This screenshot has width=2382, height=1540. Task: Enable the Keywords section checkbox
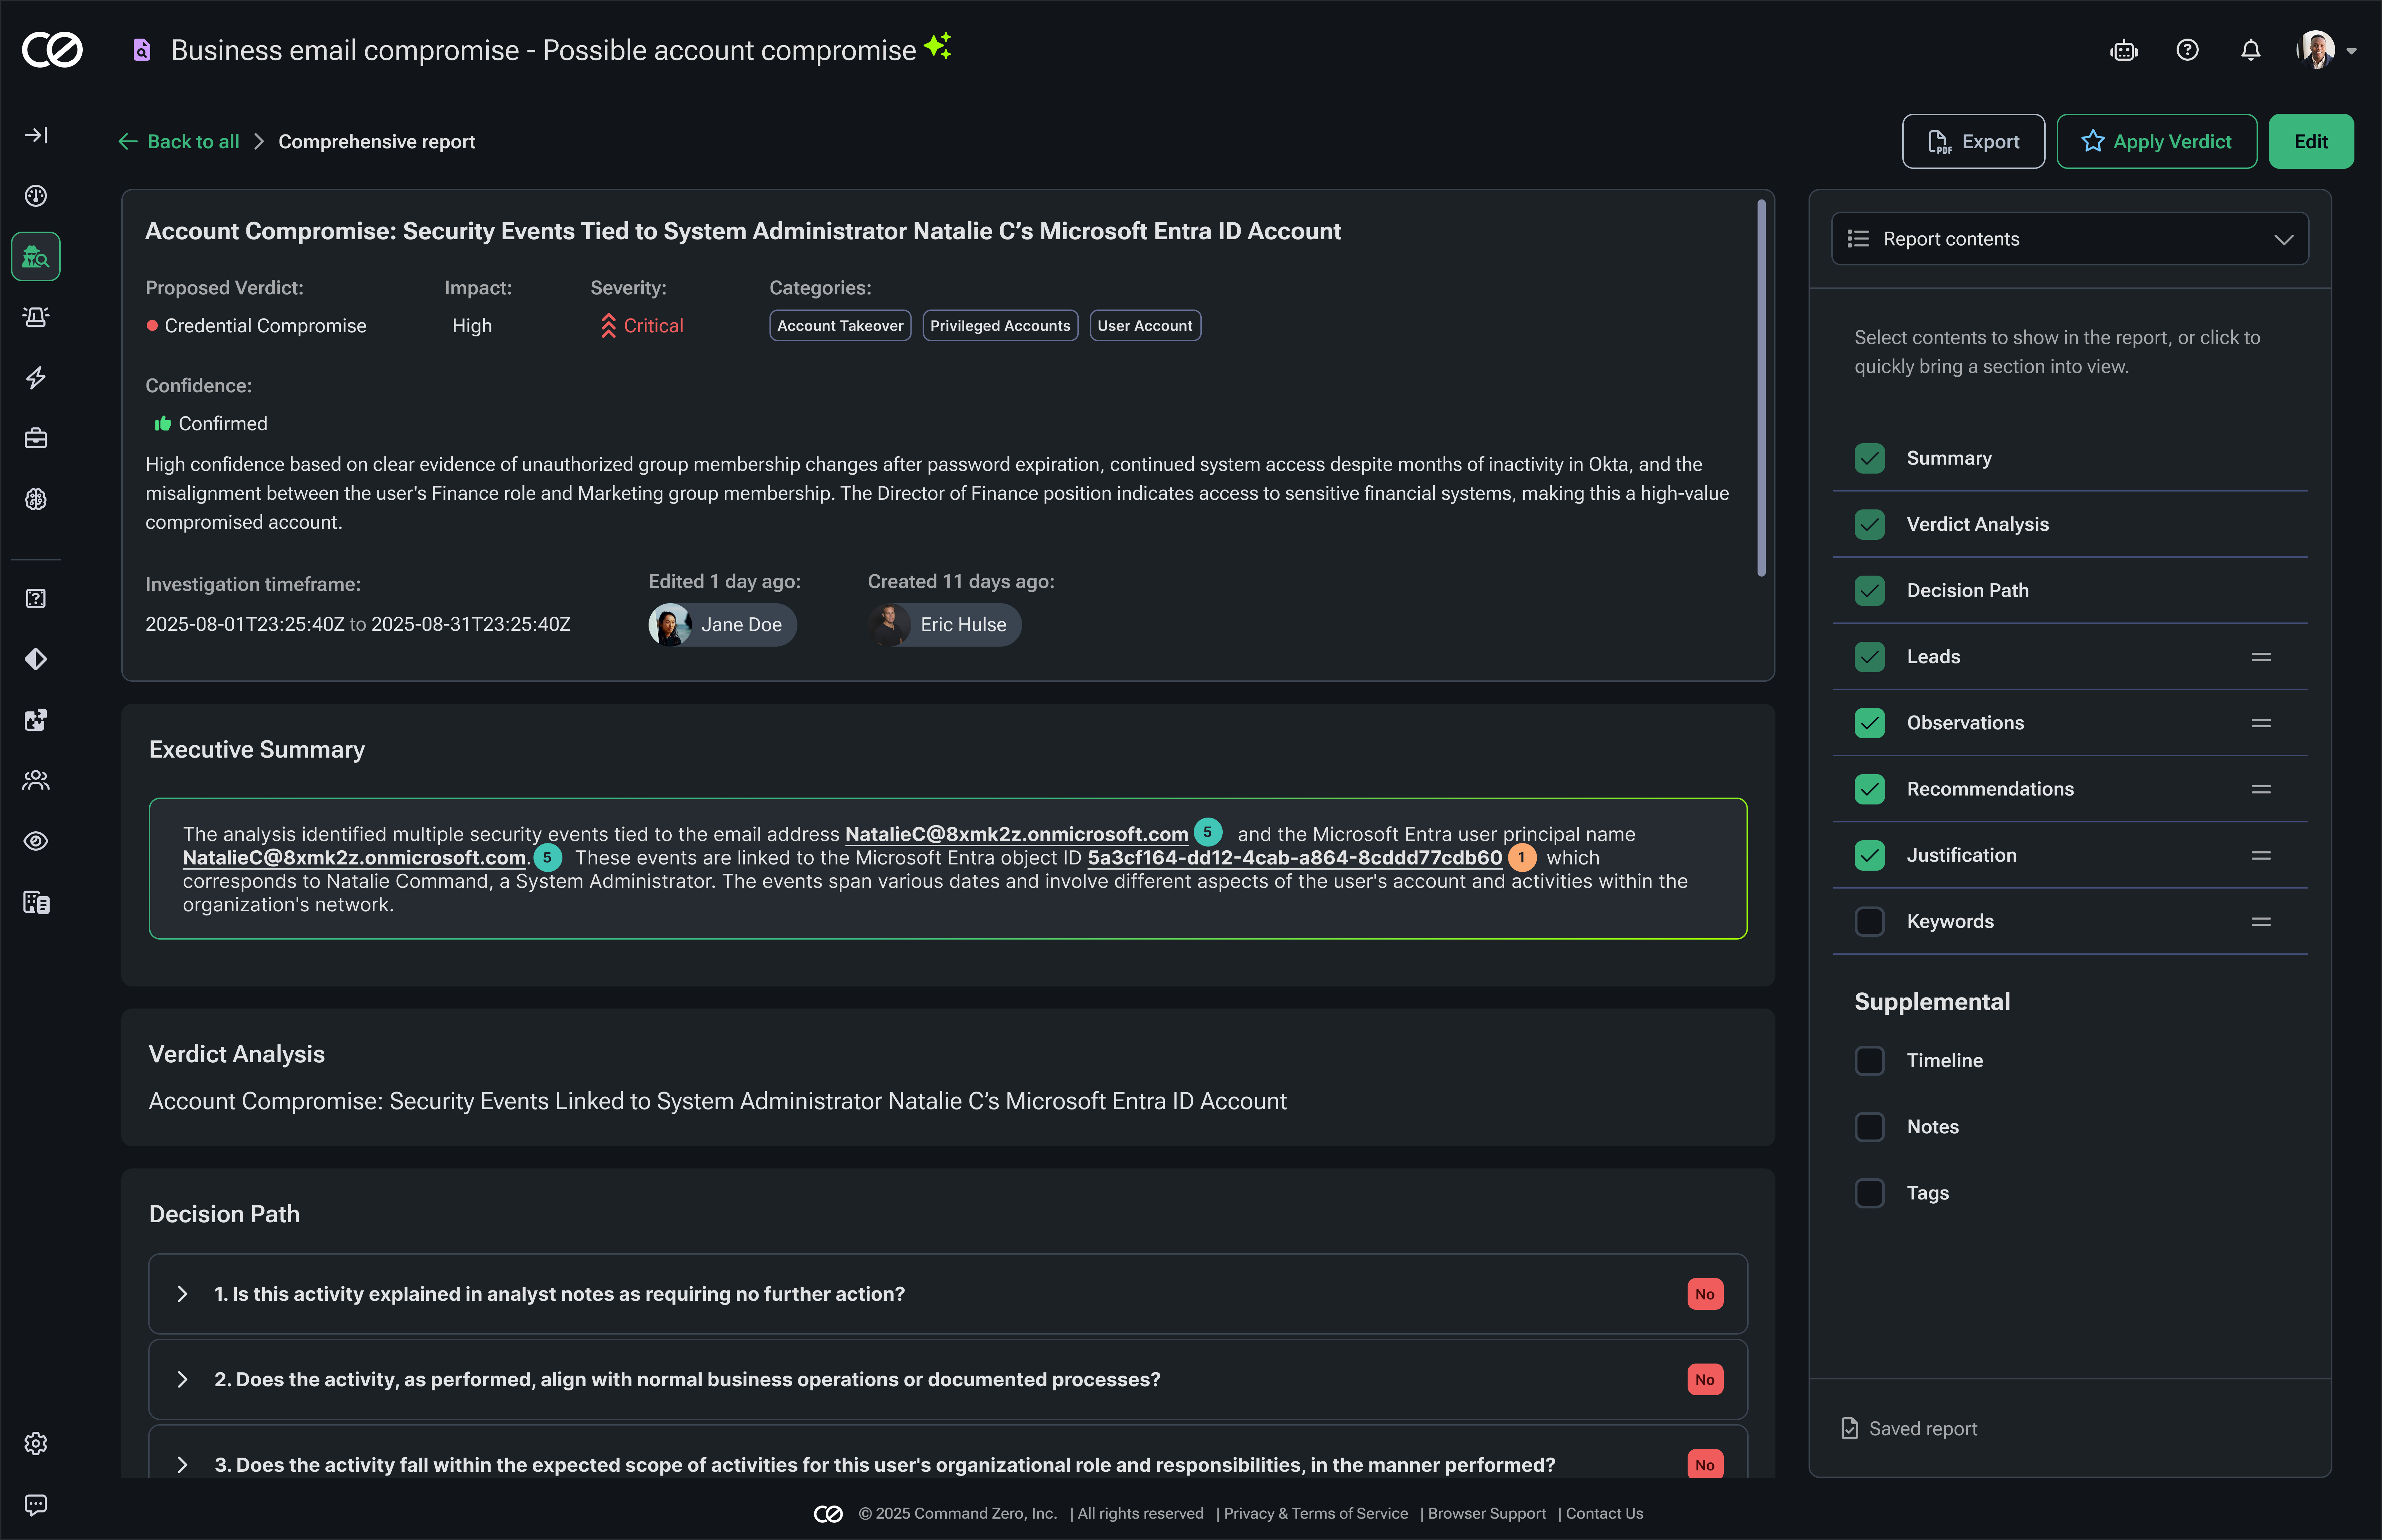point(1870,921)
